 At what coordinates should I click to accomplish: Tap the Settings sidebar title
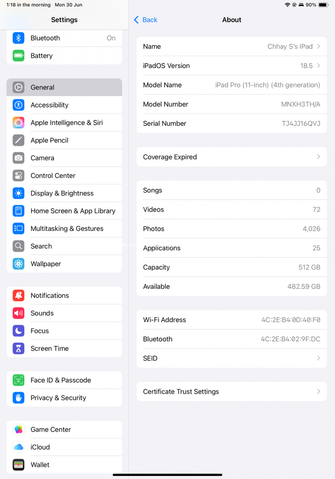64,20
